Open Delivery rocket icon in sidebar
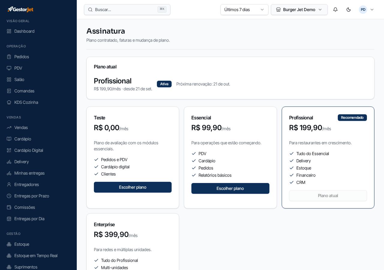384x270 pixels. (9, 162)
